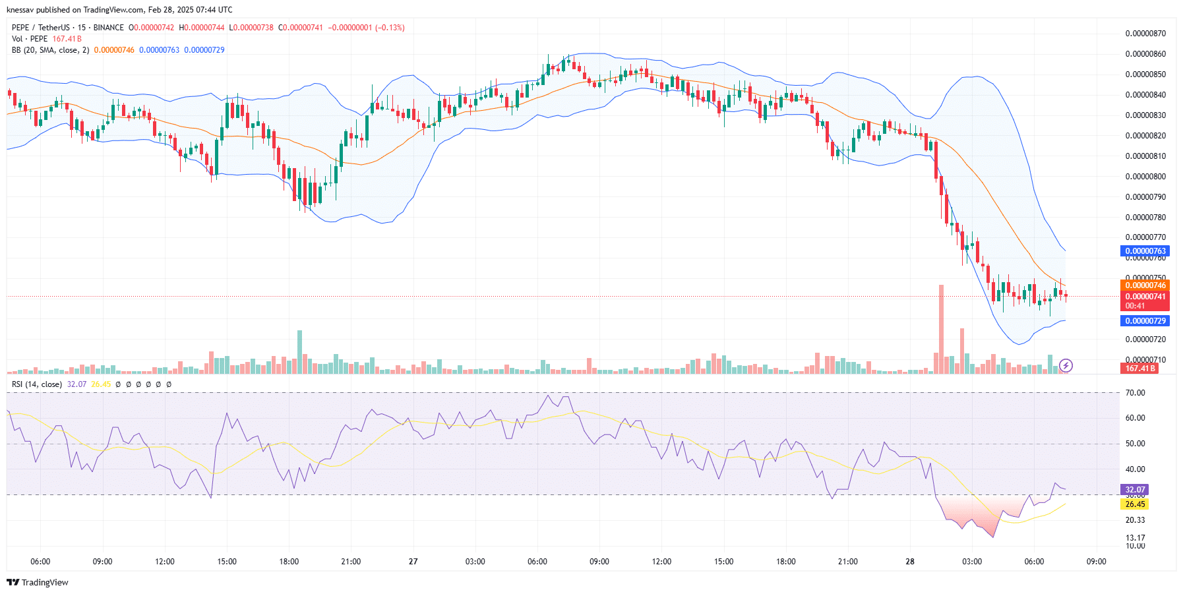1183x594 pixels.
Task: Click the blue 0.00000729 lower band value in legend
Action: [204, 50]
